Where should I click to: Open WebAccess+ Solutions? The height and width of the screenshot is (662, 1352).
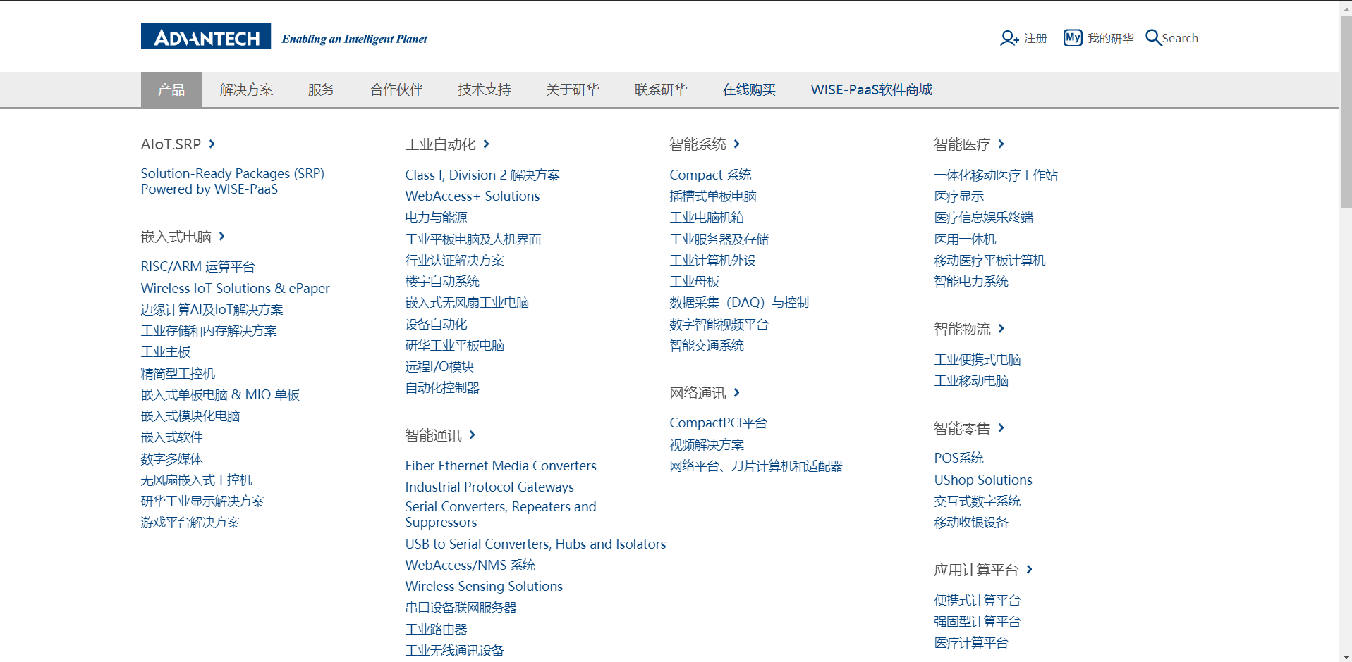point(472,196)
